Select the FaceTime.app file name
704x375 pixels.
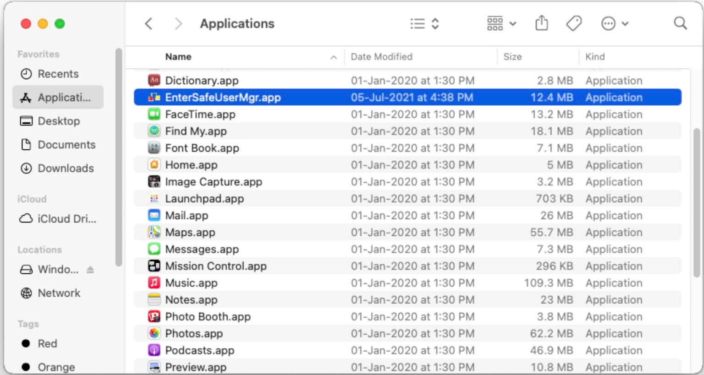point(200,114)
